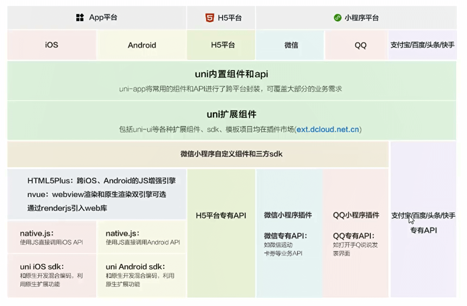
Task: Click the Android platform cell
Action: 142,45
